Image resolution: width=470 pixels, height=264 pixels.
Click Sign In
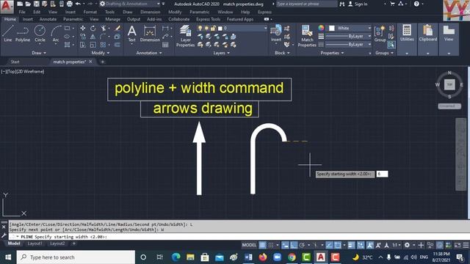pyautogui.click(x=358, y=4)
